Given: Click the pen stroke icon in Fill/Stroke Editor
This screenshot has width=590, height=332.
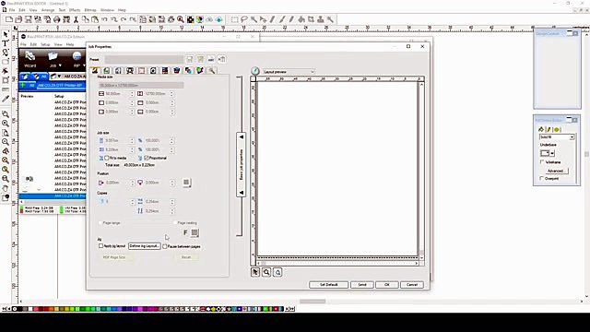Looking at the screenshot, I should point(549,129).
